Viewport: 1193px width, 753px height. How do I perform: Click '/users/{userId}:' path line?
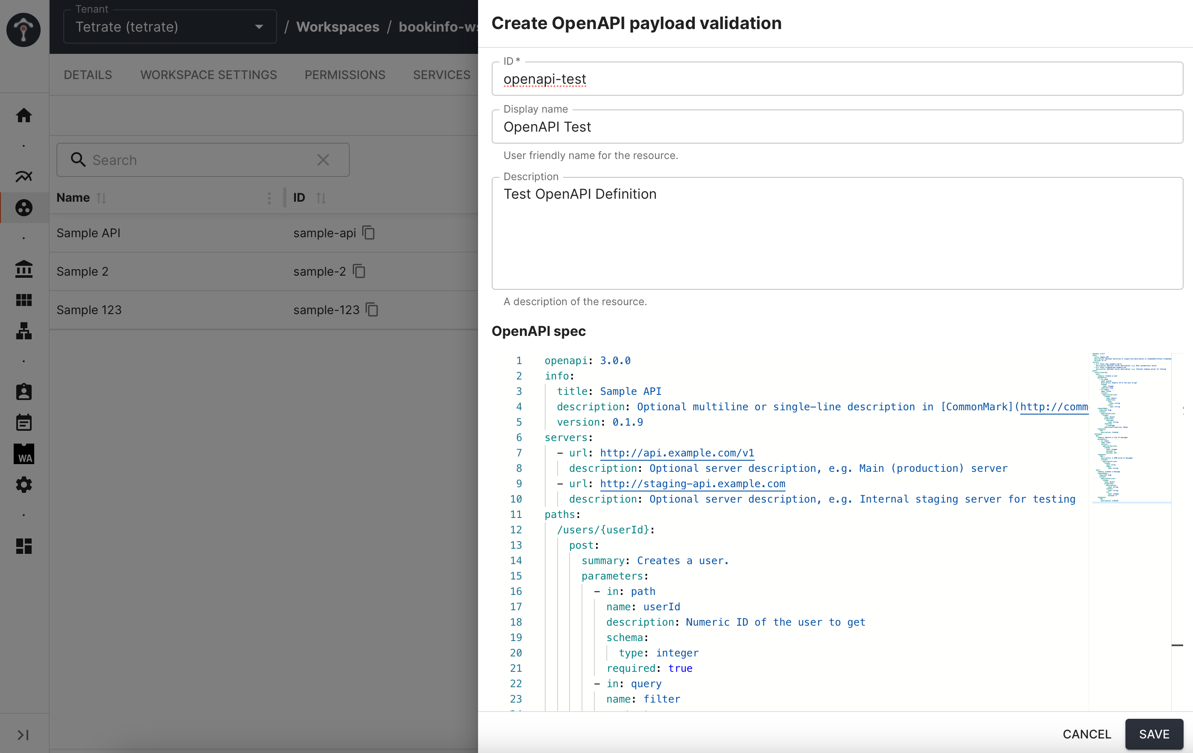point(606,530)
